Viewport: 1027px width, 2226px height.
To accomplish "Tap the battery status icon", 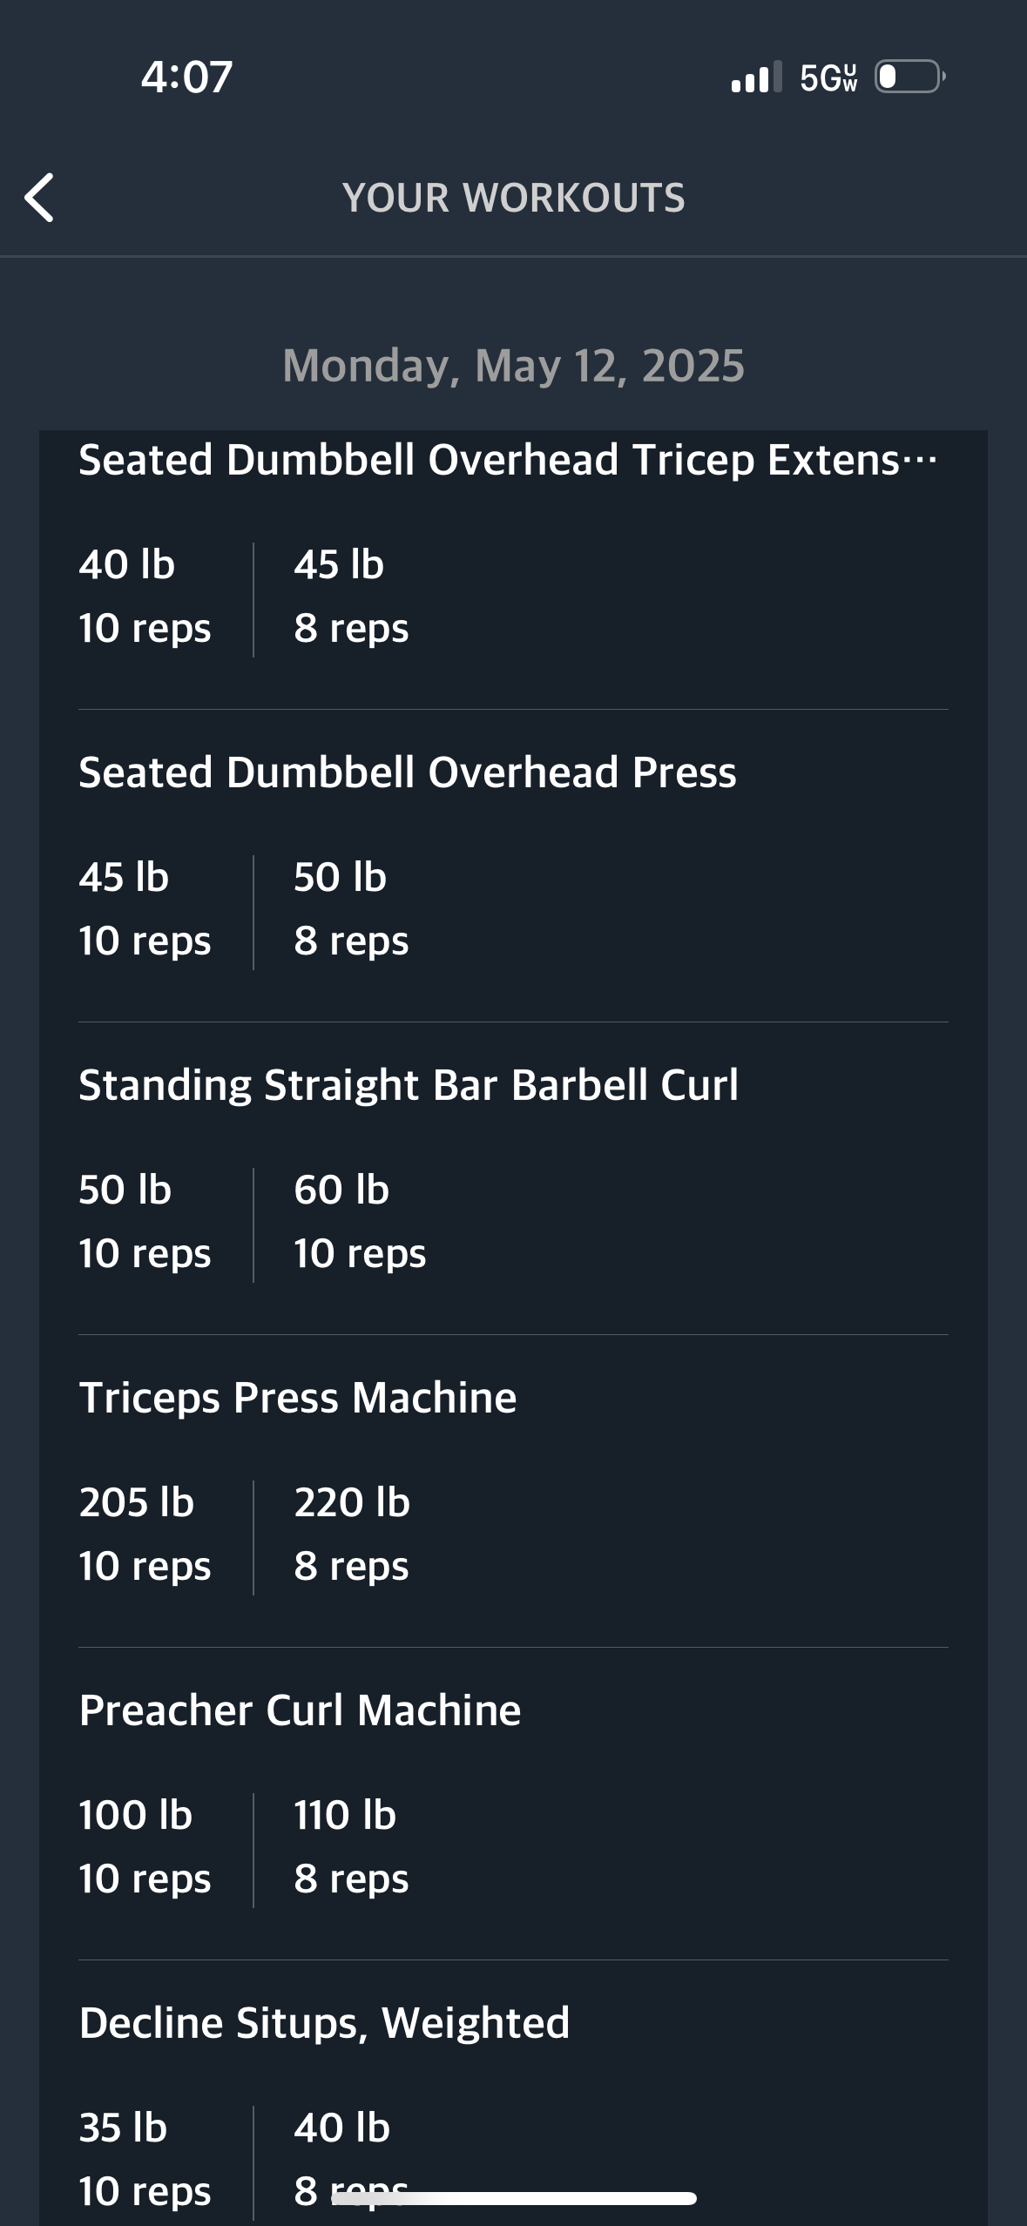I will point(910,77).
